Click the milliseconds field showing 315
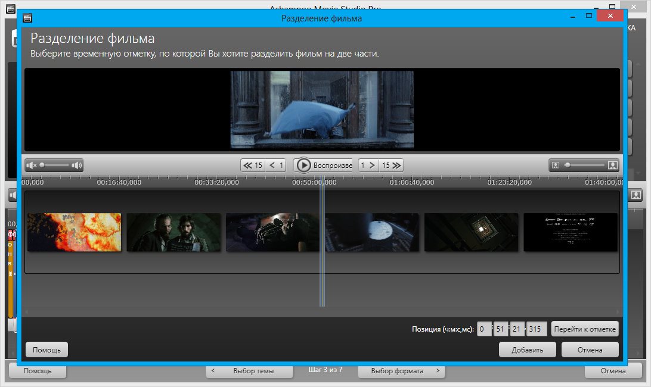The width and height of the screenshot is (651, 387). tap(537, 329)
